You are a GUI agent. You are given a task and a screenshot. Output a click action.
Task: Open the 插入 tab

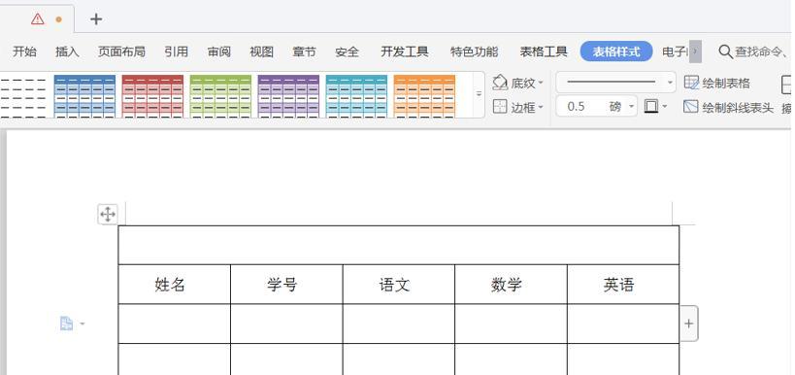[67, 51]
